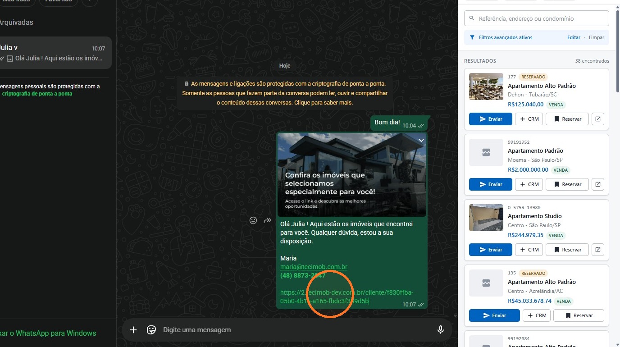Open the Arquivadas chats section

point(16,22)
